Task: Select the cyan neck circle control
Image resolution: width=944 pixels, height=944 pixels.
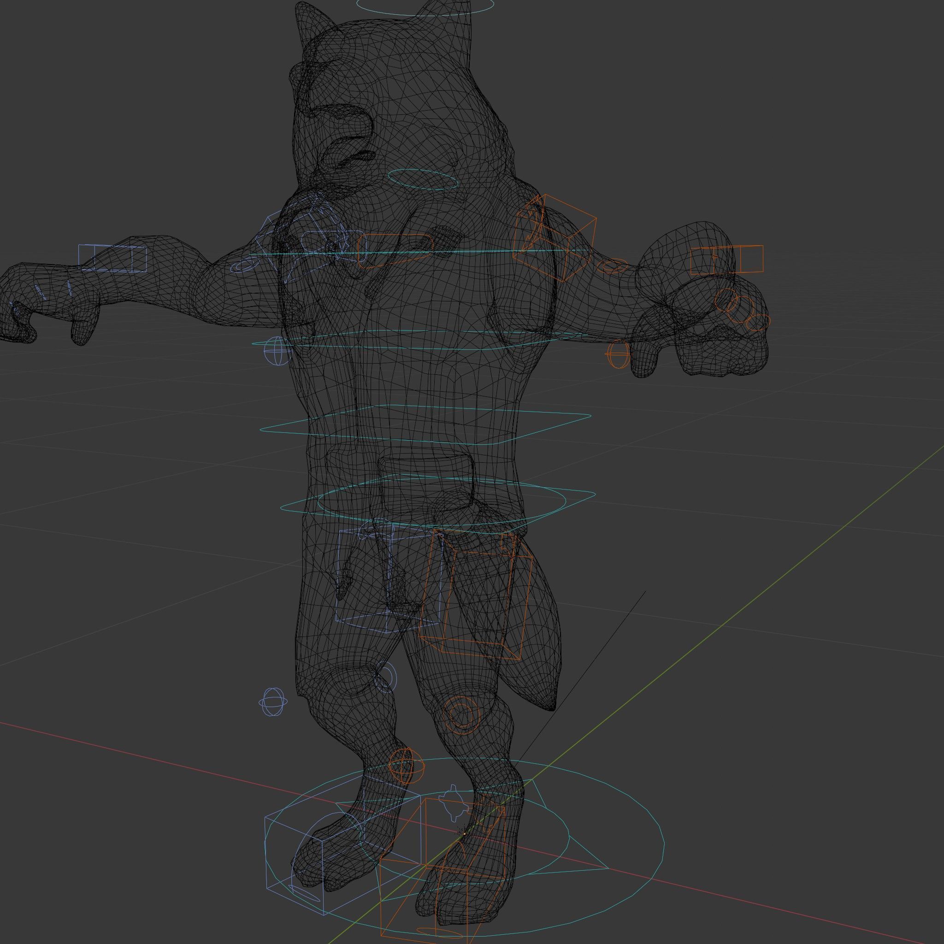Action: coord(423,180)
